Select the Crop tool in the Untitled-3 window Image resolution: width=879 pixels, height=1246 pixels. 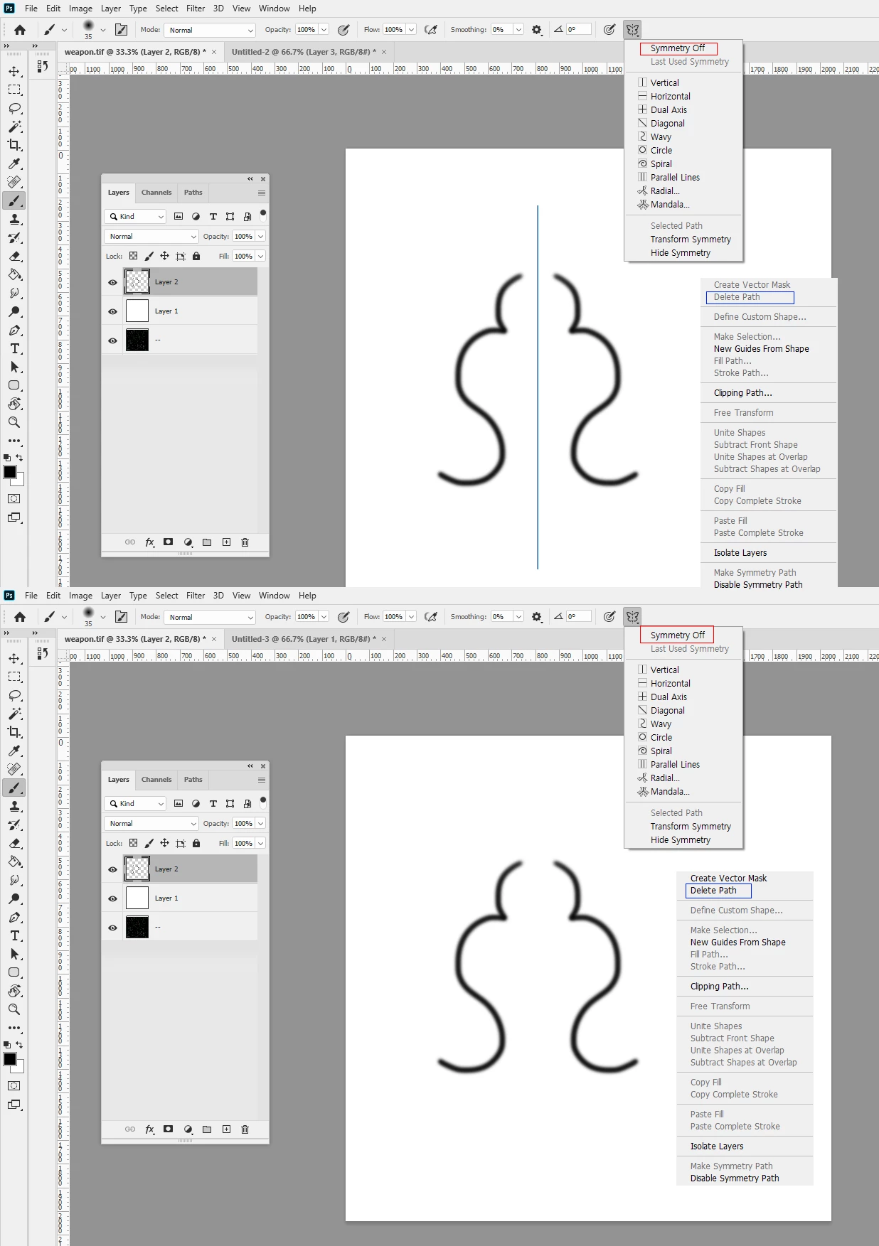pos(14,732)
